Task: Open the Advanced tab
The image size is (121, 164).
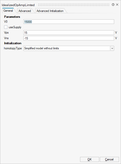Action: [x=25, y=11]
